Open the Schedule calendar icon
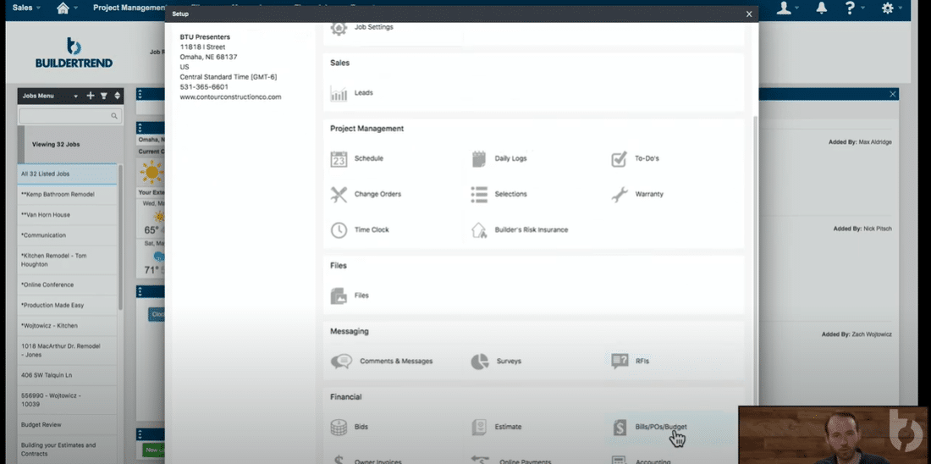 (x=339, y=158)
